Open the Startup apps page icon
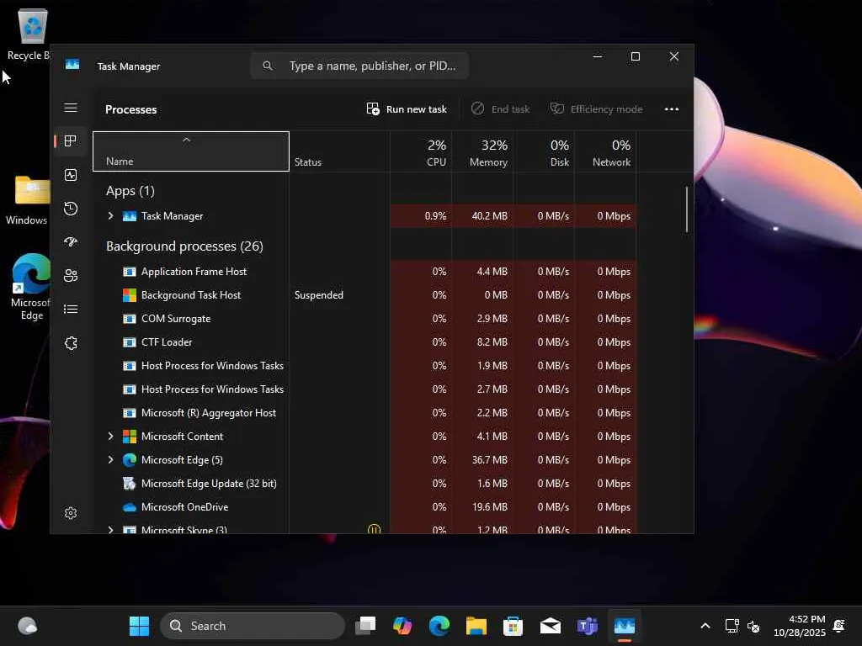 (71, 242)
